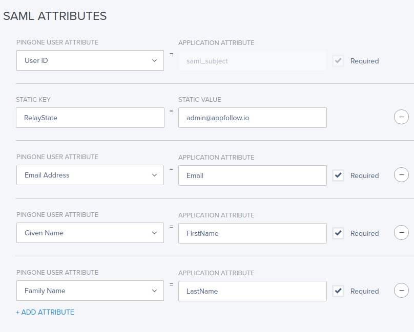Screen dimensions: 414x332
Task: Remove the Email attribute mapping row
Action: 401,174
